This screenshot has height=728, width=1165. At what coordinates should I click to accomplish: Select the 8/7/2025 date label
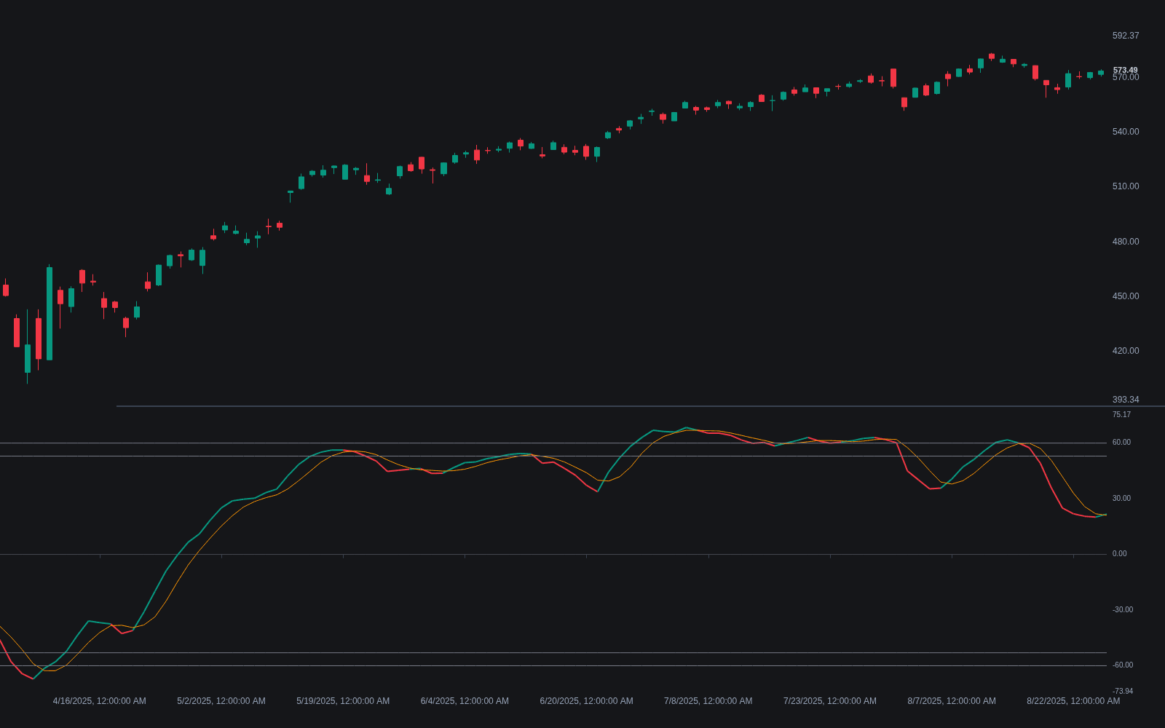point(952,701)
